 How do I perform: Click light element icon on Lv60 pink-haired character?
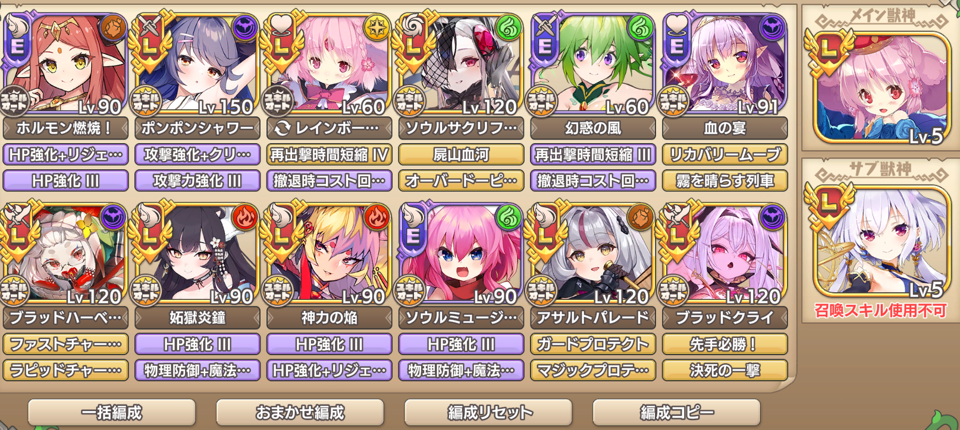click(377, 28)
